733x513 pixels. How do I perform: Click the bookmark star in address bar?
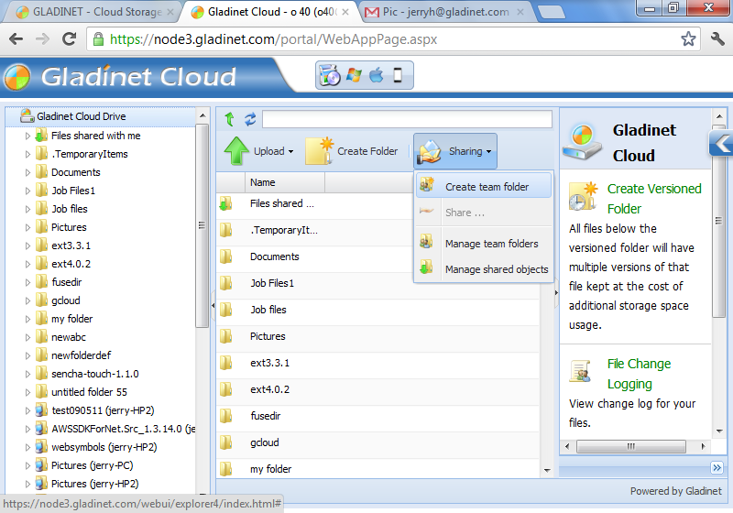click(688, 38)
